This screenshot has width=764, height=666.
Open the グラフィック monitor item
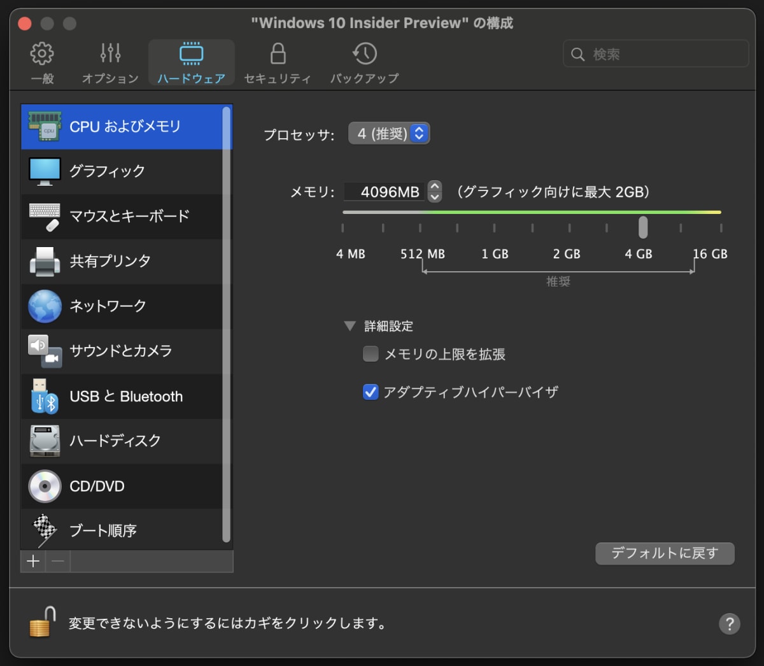(122, 171)
